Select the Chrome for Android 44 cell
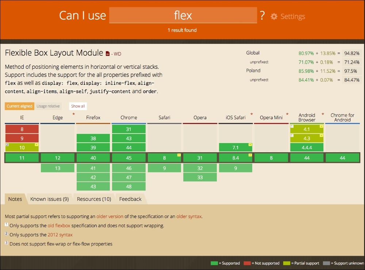365x270 pixels. coord(342,158)
